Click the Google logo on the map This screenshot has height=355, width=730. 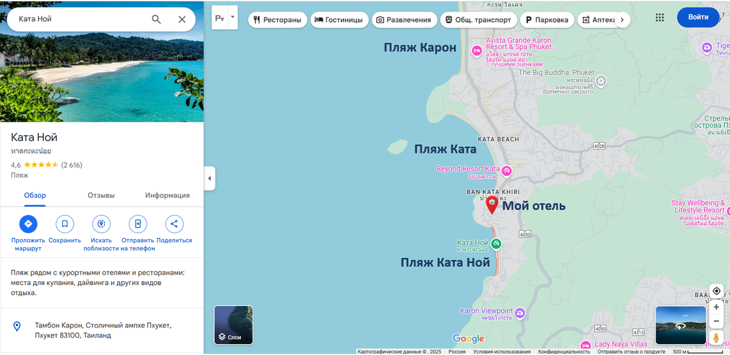(468, 339)
